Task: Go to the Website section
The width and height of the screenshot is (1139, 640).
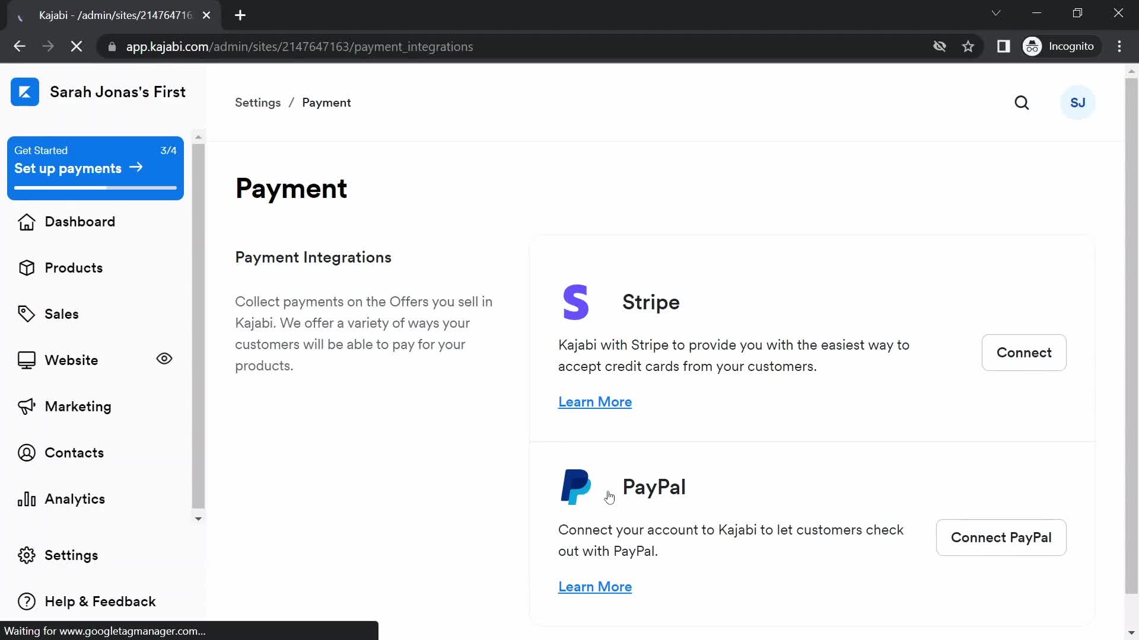Action: pos(72,360)
